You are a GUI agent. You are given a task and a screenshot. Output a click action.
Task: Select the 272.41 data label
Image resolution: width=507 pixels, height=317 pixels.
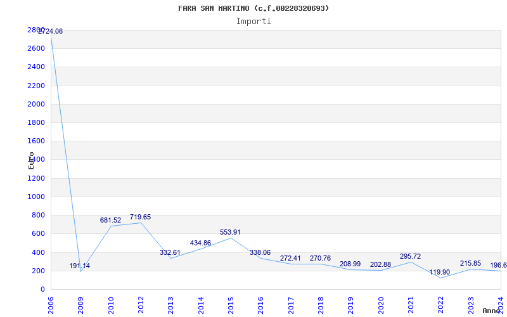click(x=290, y=258)
